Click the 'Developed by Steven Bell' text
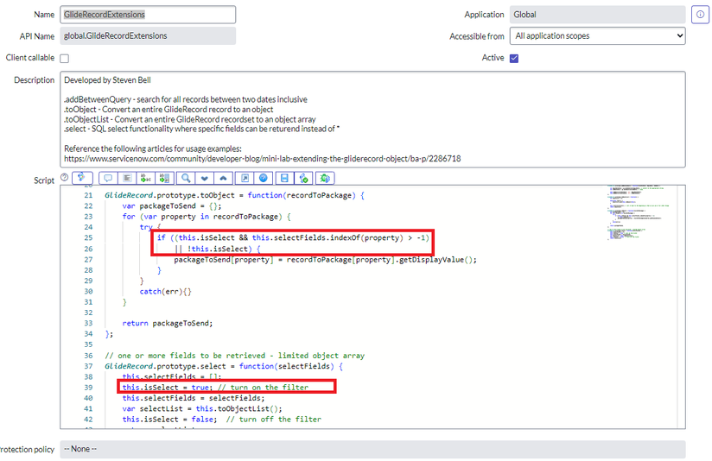 pos(108,80)
